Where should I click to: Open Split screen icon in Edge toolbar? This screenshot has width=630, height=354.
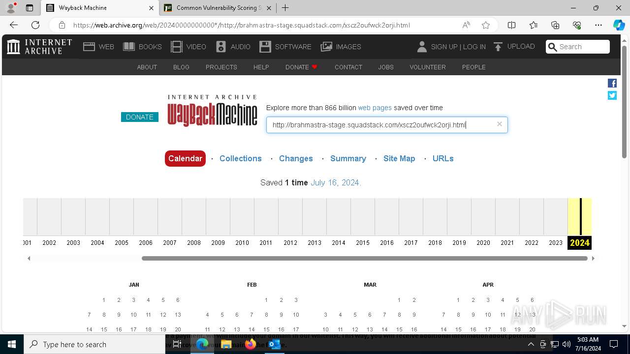[512, 25]
